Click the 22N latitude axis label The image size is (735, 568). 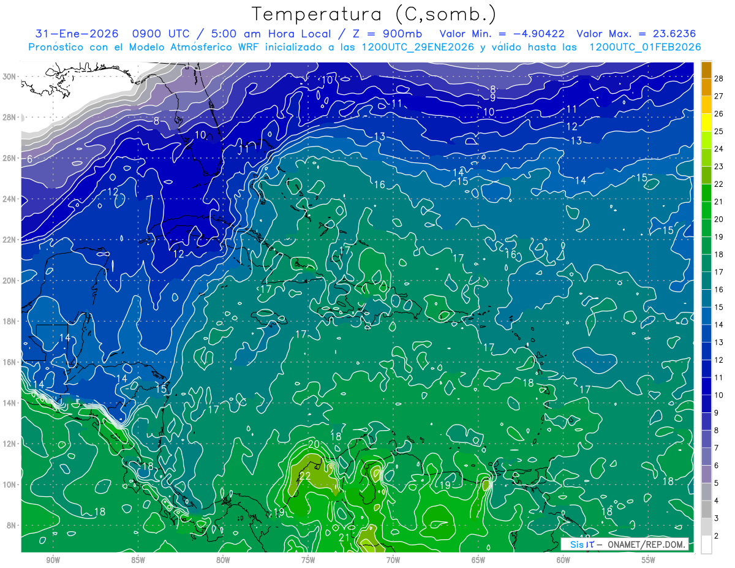pos(10,240)
